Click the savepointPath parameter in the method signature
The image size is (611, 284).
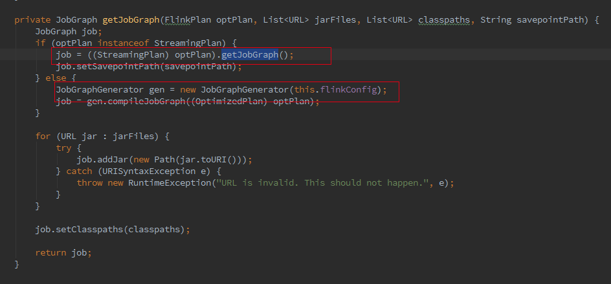550,20
